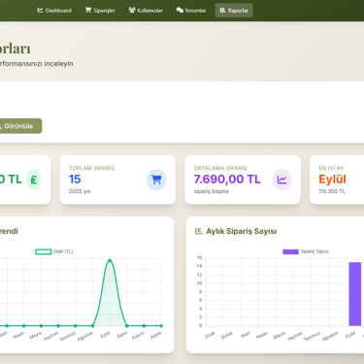The height and width of the screenshot is (364, 364).
Task: Click the green lira currency icon
Action: tap(34, 180)
